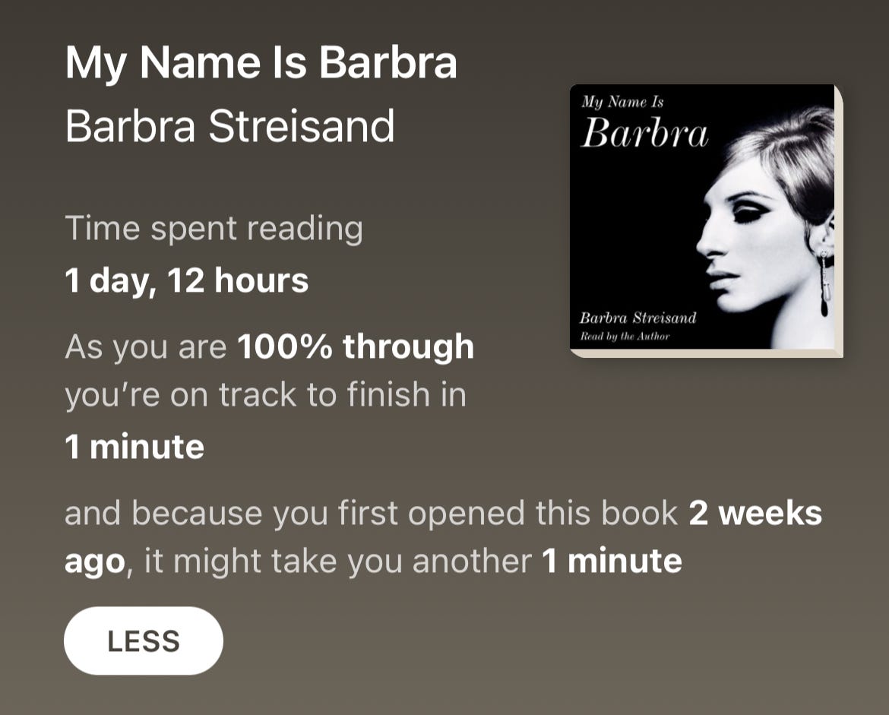889x715 pixels.
Task: Tap the author name Barbra Streisand under the title
Action: [x=229, y=126]
